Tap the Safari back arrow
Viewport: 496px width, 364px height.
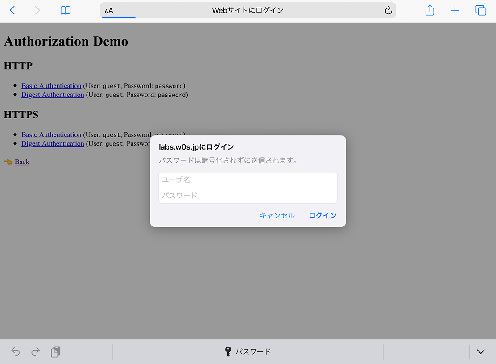coord(12,10)
